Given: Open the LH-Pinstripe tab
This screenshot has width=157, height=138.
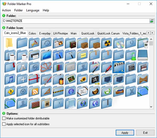Looking at the screenshot, I should tap(61, 33).
